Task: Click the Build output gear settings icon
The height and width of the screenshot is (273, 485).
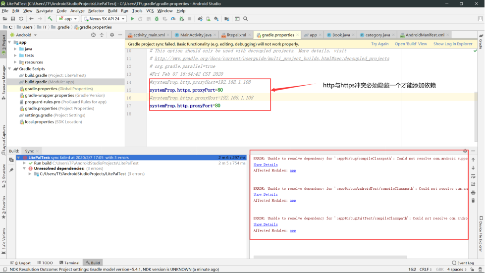Action: (x=465, y=151)
